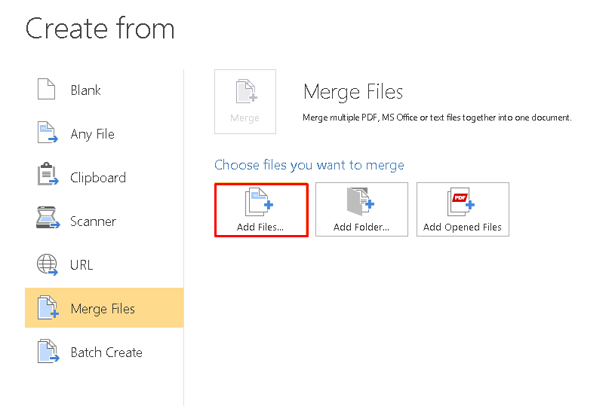
Task: Switch to Batch Create option label
Action: [106, 353]
